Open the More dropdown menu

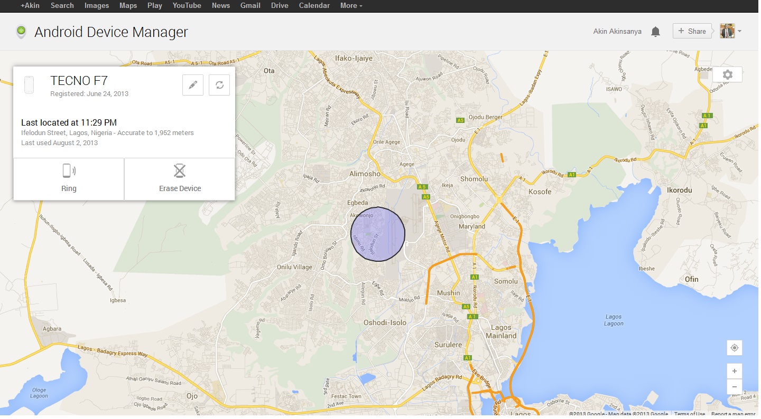tap(351, 5)
